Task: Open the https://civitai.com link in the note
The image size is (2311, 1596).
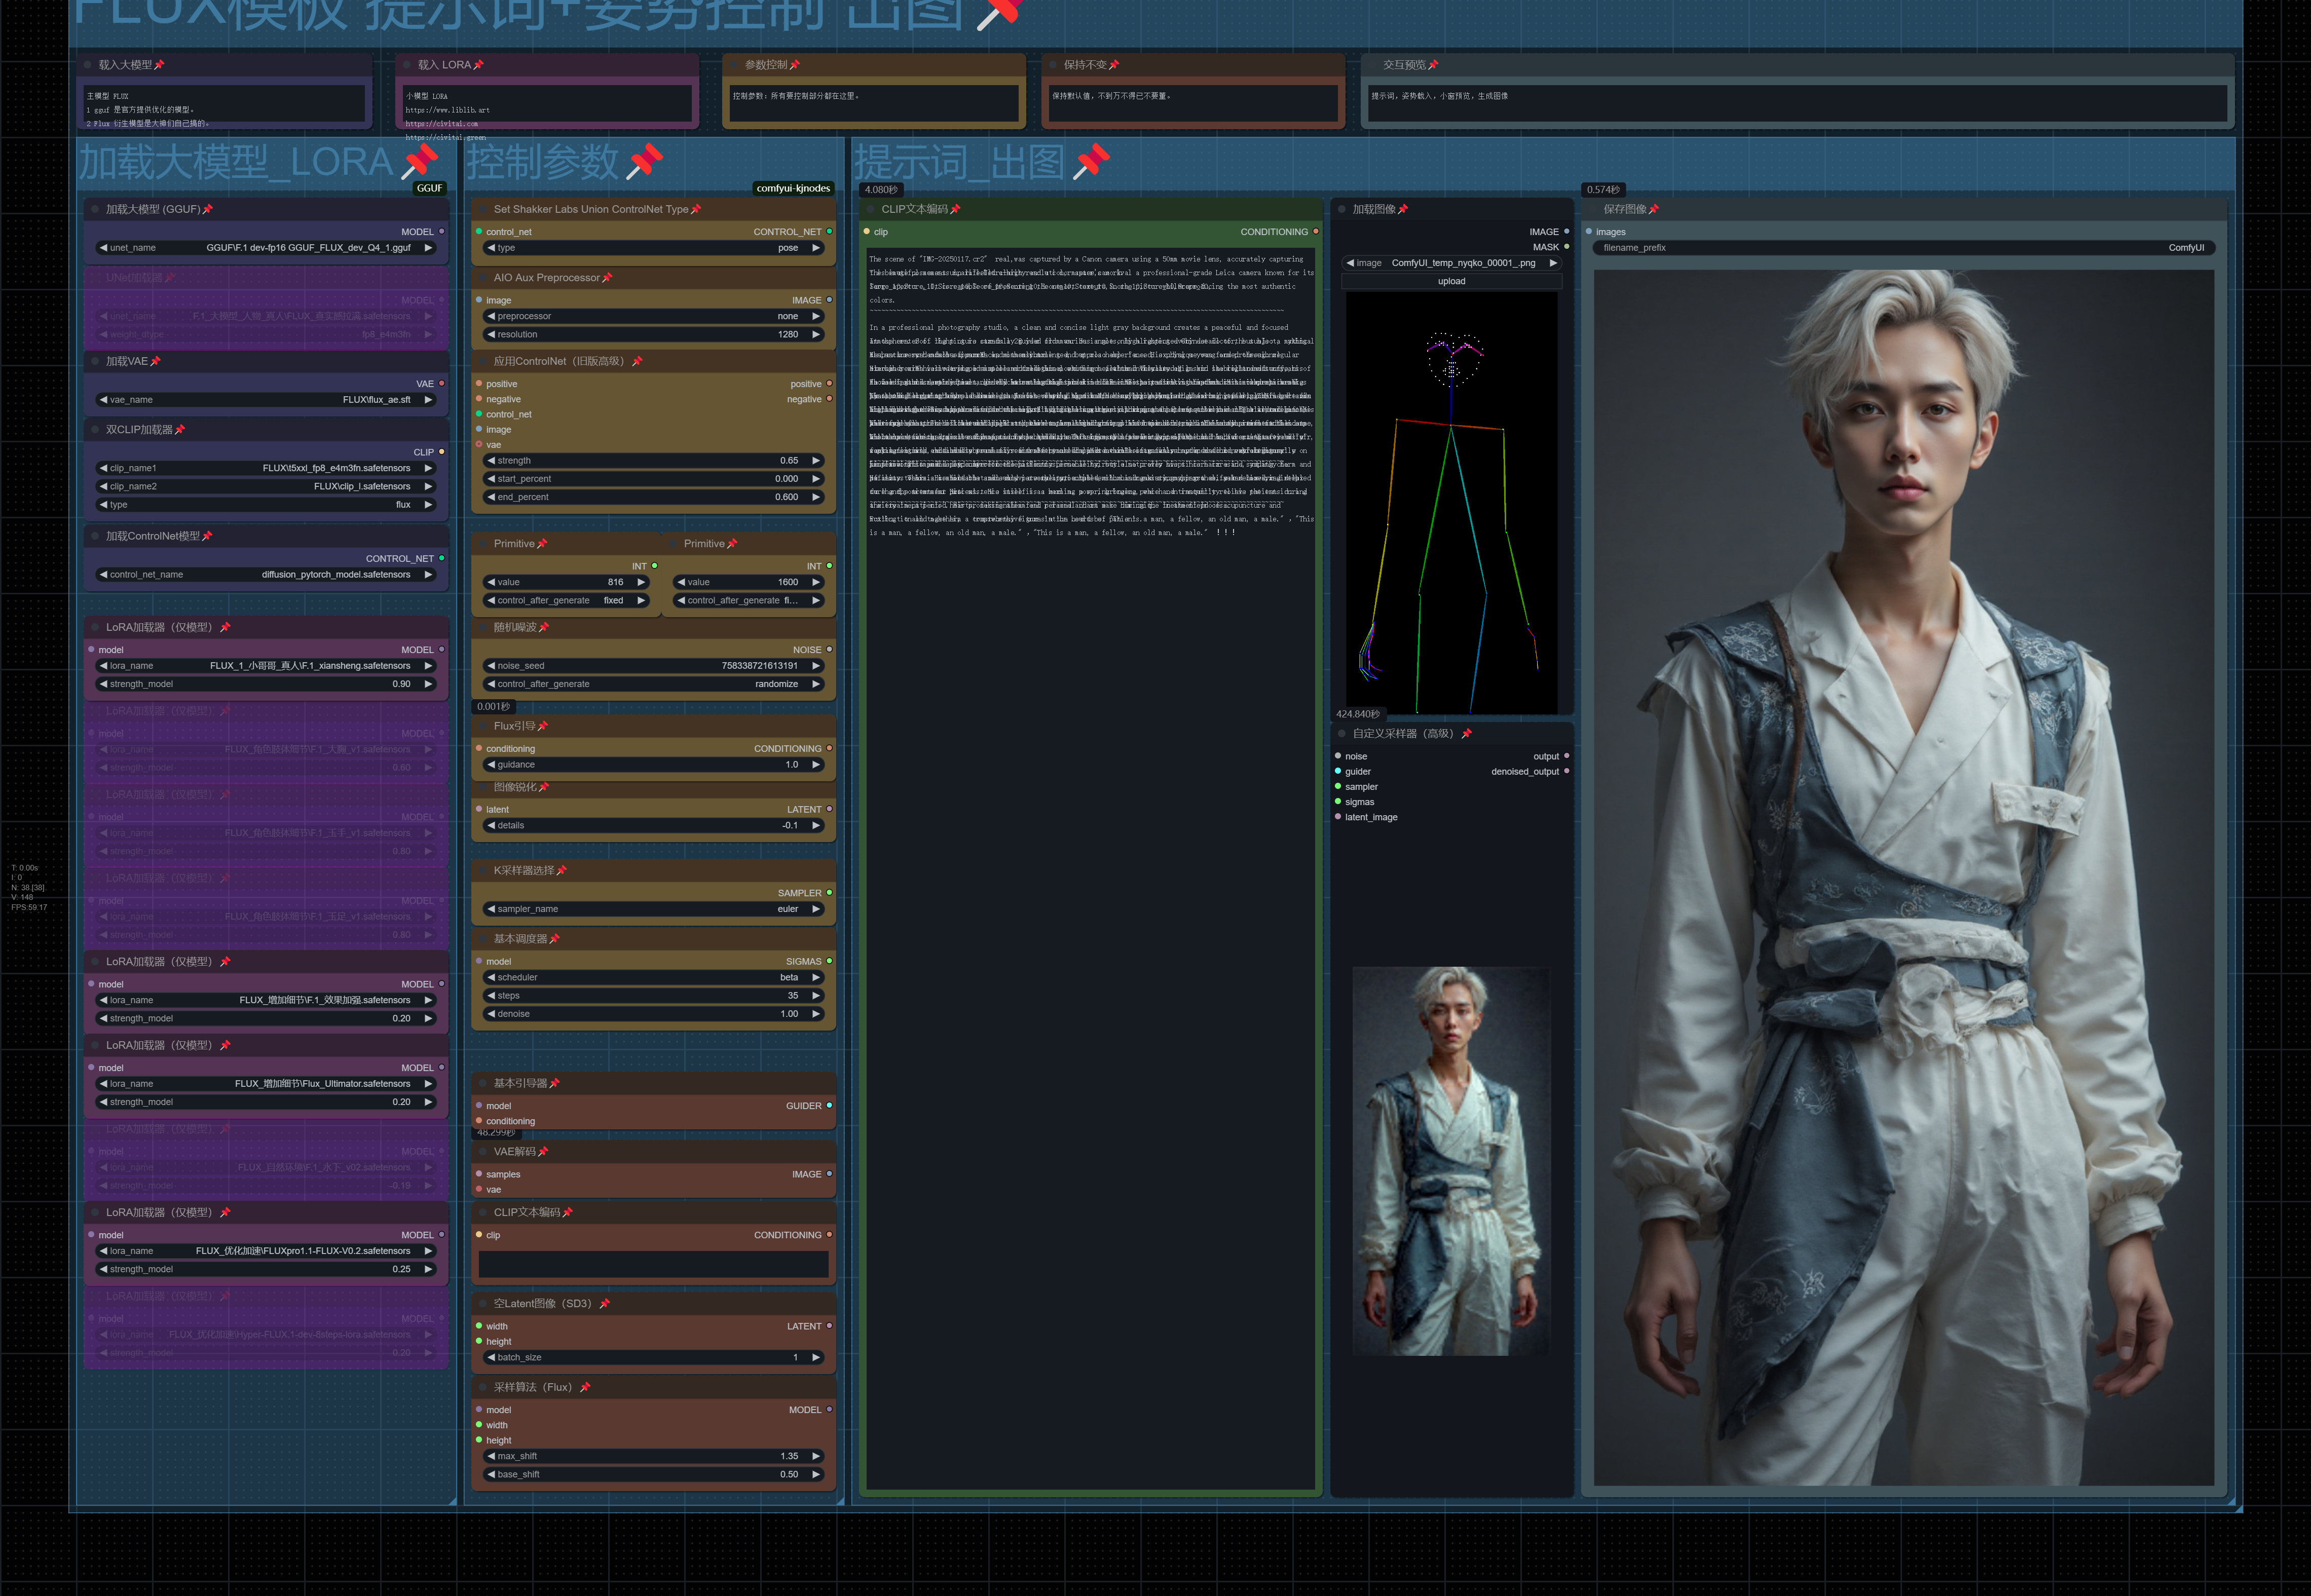Action: click(x=441, y=124)
